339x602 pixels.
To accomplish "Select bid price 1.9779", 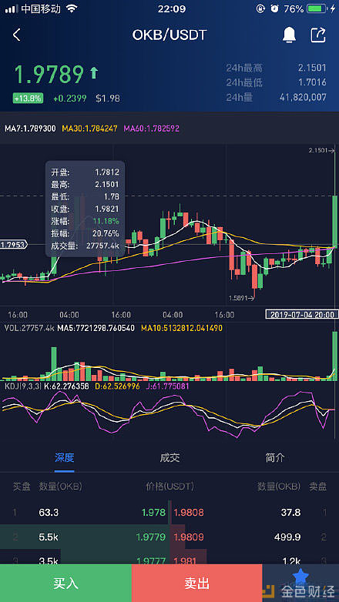I will pos(151,537).
